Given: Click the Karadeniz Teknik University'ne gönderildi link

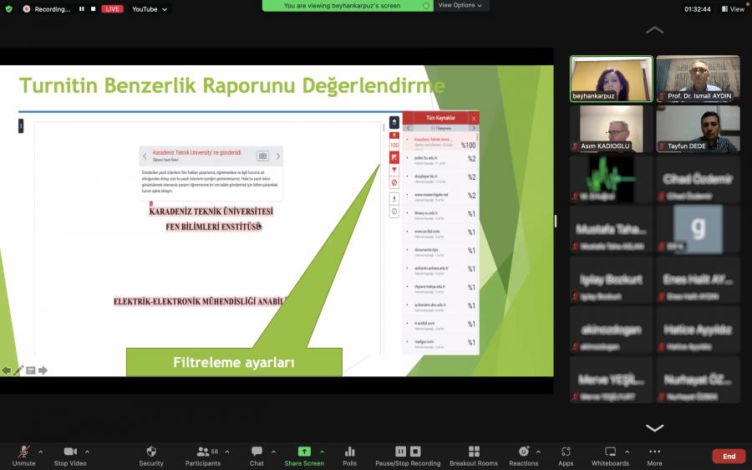Looking at the screenshot, I should tap(196, 153).
